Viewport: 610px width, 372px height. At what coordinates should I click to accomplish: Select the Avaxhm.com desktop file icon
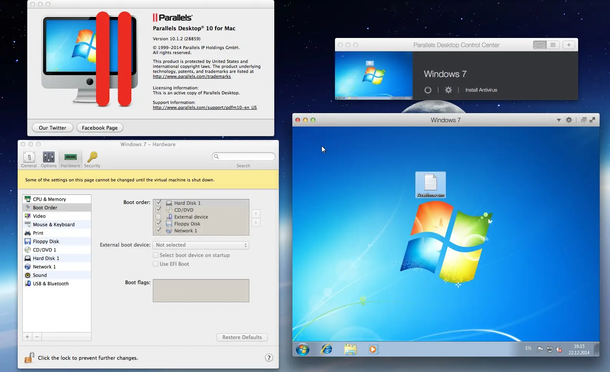(431, 185)
